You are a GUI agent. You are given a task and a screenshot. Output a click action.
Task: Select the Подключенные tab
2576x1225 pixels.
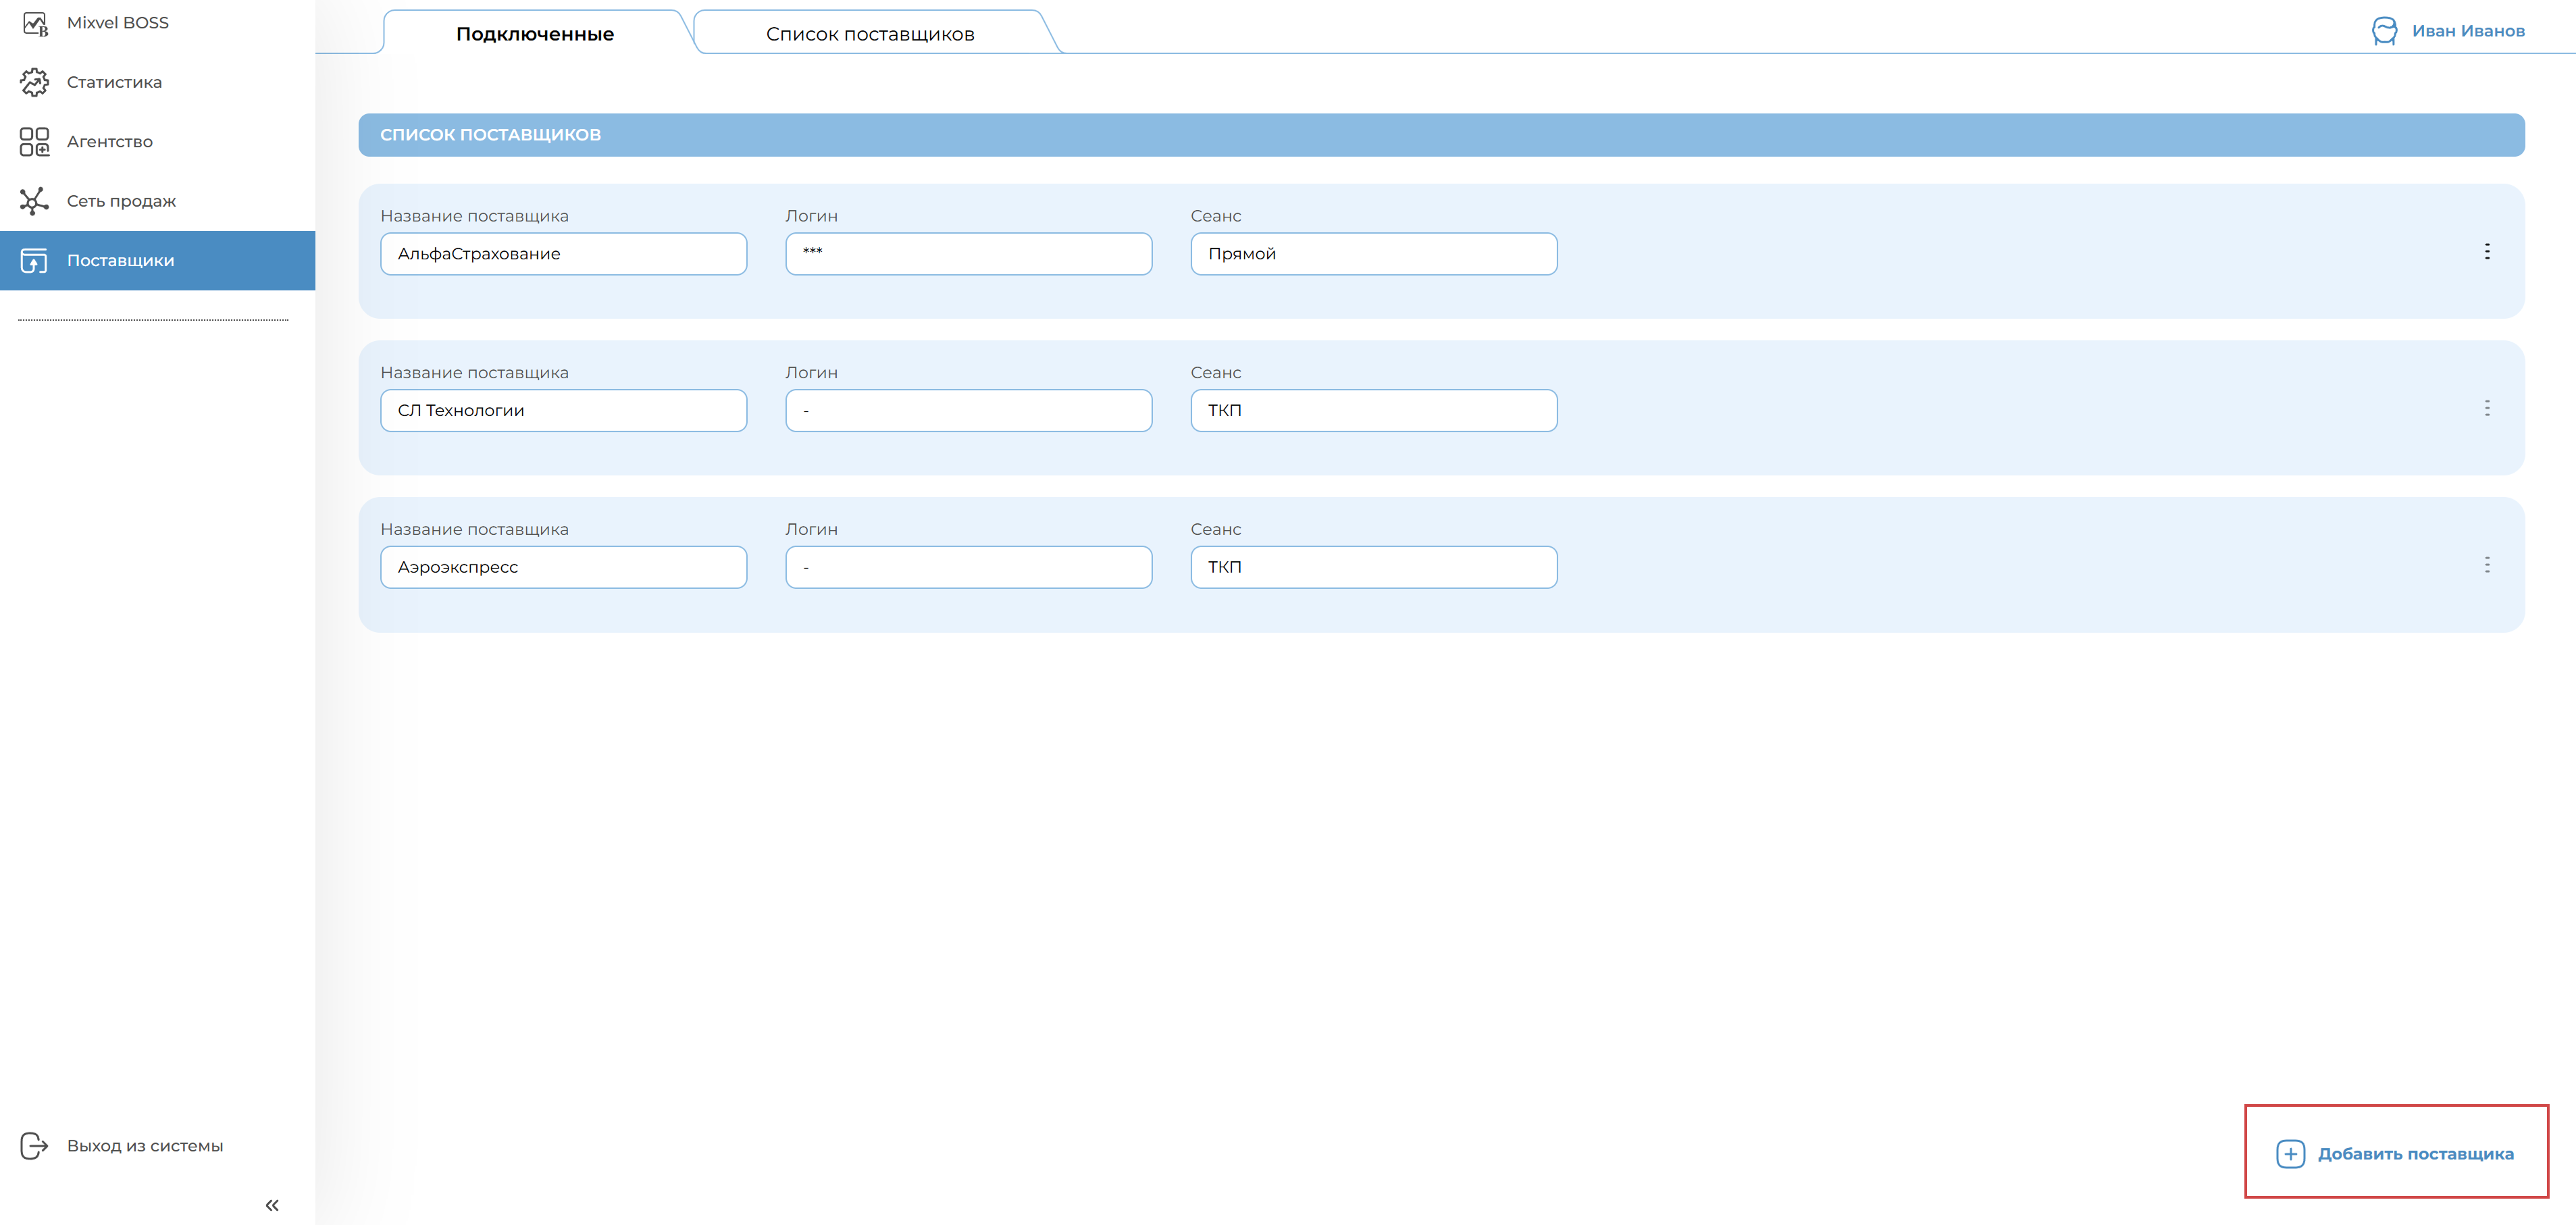point(535,34)
